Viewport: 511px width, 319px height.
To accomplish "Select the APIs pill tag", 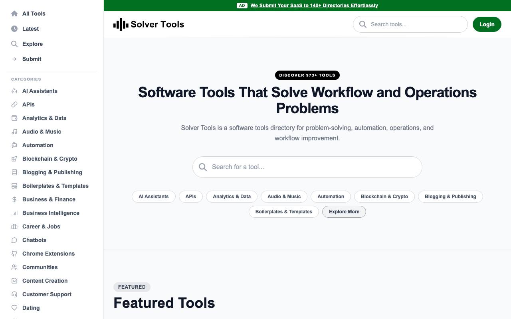I will pos(191,197).
